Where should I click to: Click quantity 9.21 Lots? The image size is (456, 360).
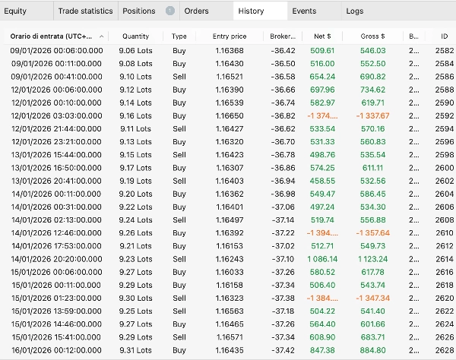(135, 246)
